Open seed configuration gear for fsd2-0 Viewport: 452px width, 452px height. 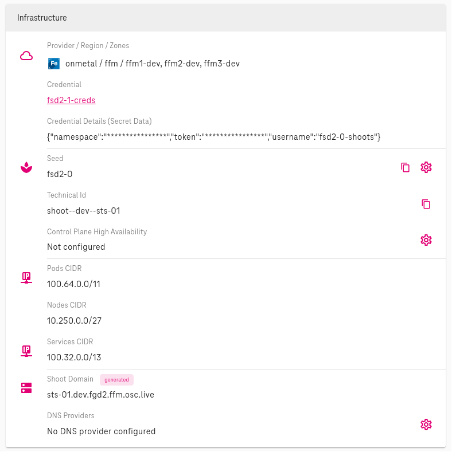[426, 167]
